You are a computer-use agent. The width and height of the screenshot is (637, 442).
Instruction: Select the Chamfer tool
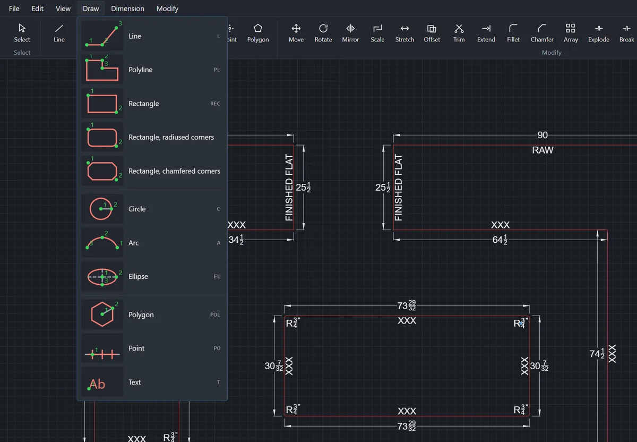[x=542, y=33]
